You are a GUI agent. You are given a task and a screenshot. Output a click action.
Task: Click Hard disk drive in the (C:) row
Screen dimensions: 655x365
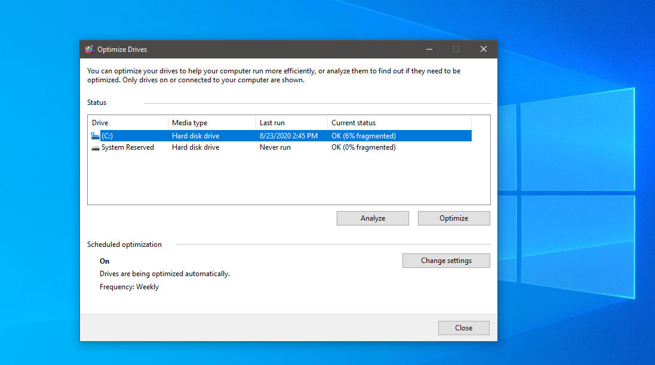(195, 136)
